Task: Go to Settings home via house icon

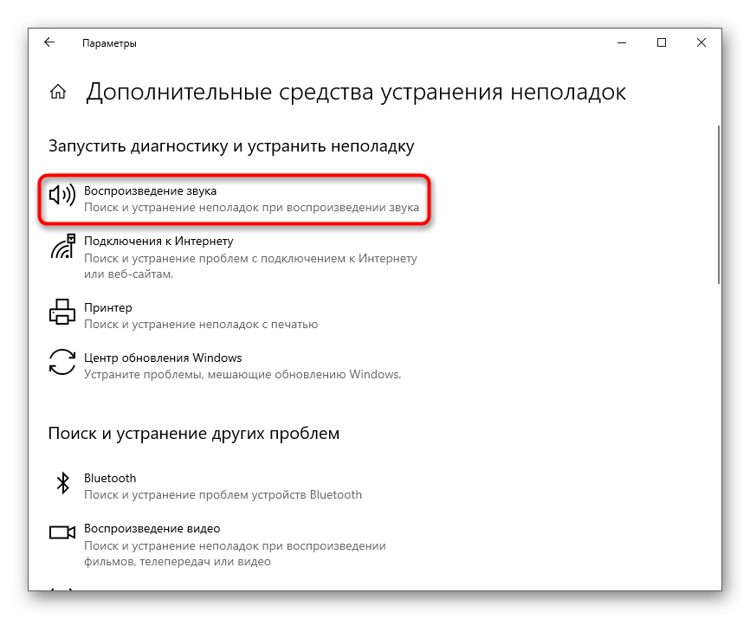Action: click(58, 93)
